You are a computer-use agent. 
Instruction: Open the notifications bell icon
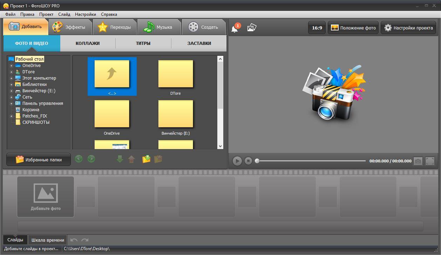(x=235, y=28)
